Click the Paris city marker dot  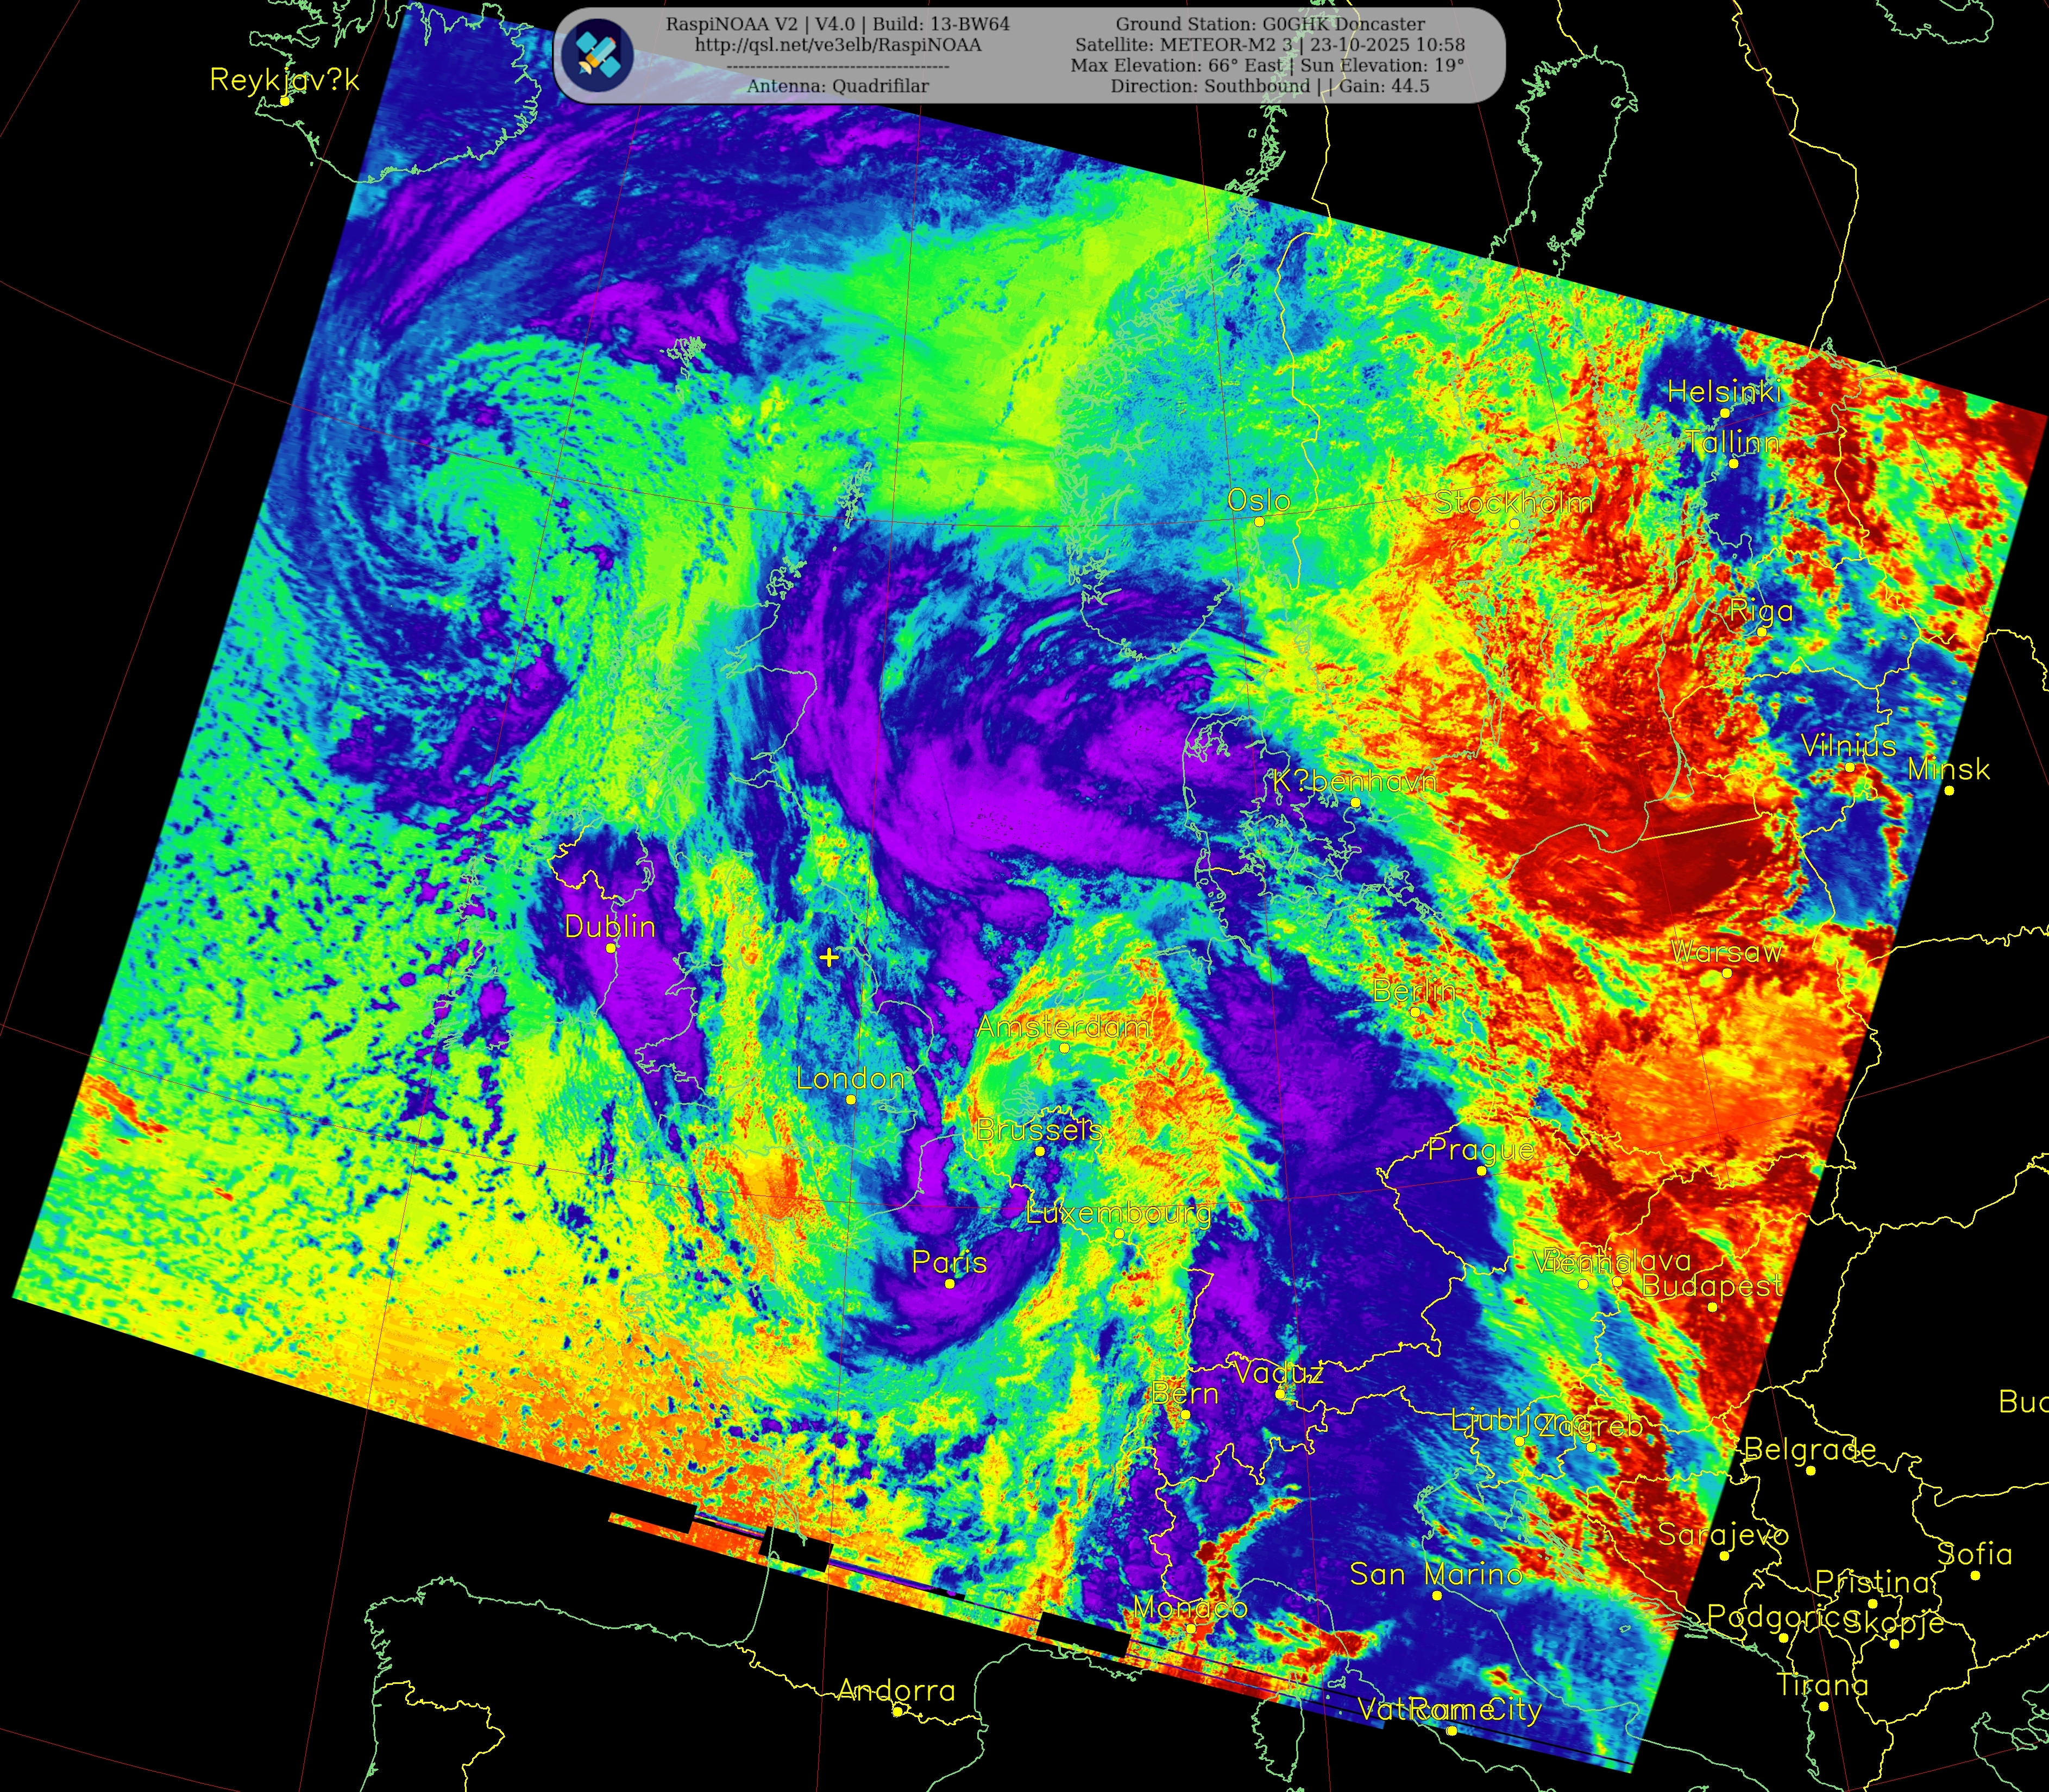tap(950, 1283)
